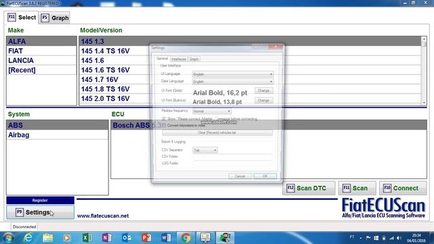Open the General tab in Settings dialog
Viewport: 434px width, 244px height.
(x=162, y=58)
